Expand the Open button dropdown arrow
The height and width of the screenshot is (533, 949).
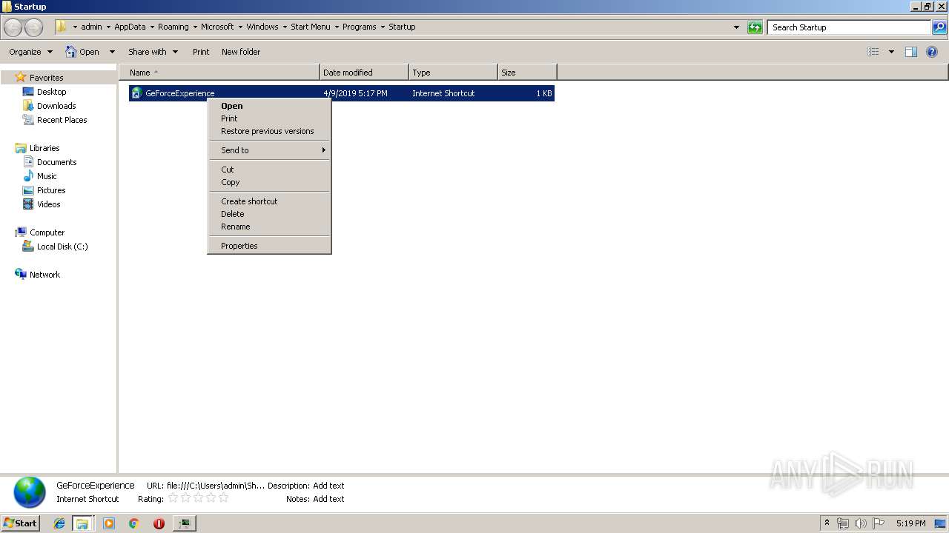tap(112, 52)
